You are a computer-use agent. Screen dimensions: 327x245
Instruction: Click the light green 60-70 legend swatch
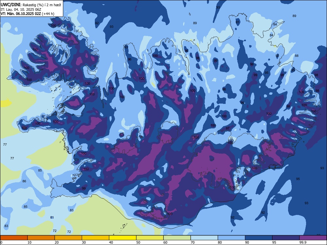tap(177, 238)
